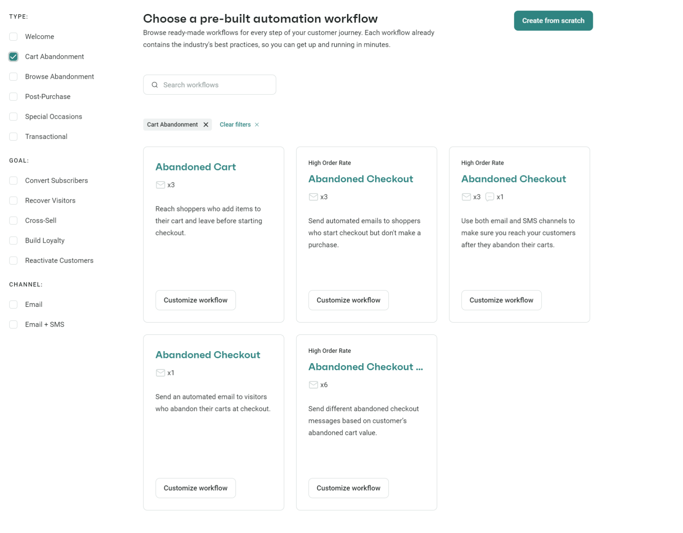Click the envelope x3 icon under High Order Rate Abandoned Checkout
Screen dimensions: 683x533
(x=313, y=197)
